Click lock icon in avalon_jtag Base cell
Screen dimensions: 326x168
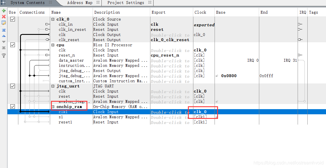[217, 102]
